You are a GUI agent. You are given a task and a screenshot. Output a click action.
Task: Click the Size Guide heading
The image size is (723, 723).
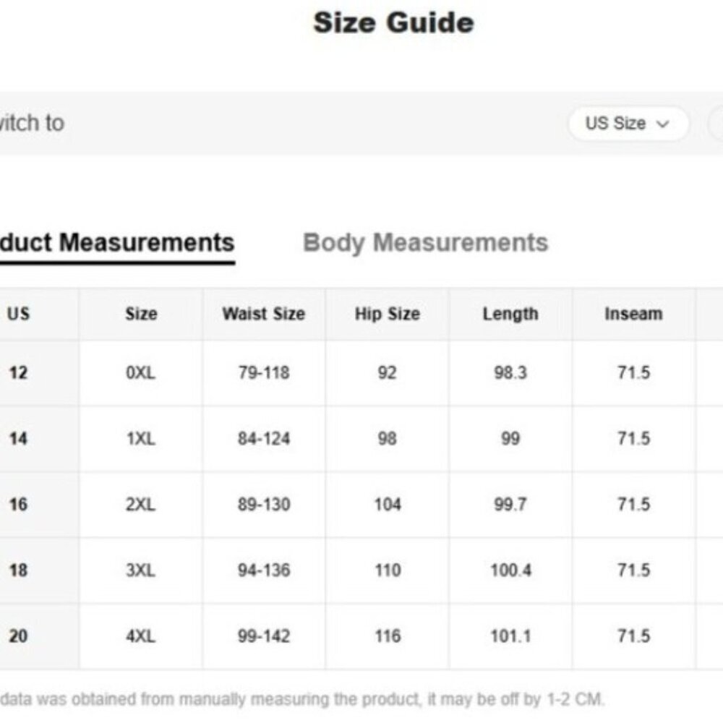[x=394, y=23]
